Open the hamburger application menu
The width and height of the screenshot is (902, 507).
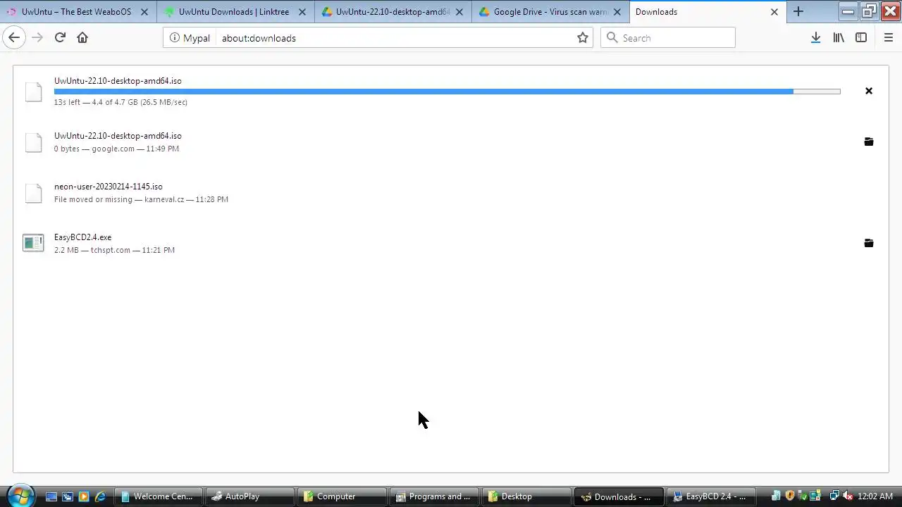tap(888, 38)
